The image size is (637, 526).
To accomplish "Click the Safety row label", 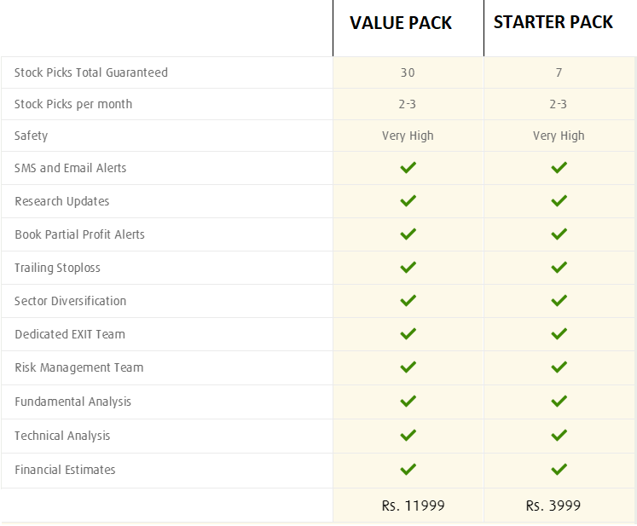I will pos(32,136).
